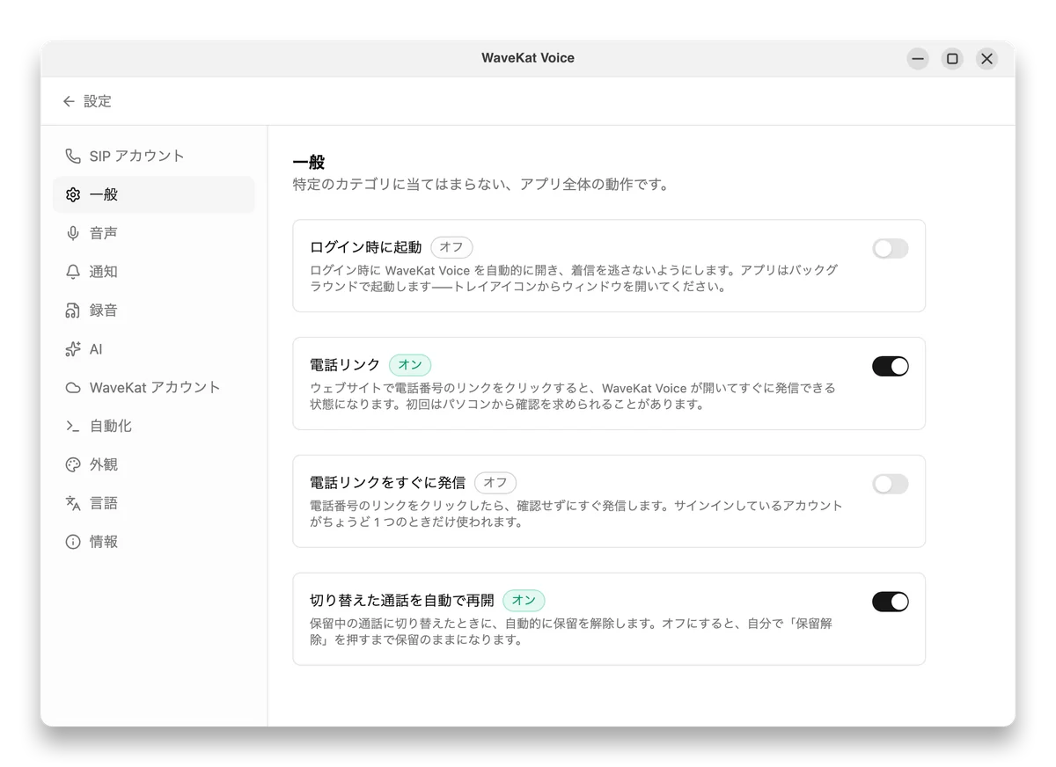The height and width of the screenshot is (767, 1056).
Task: Enable the 電話リンクをすぐに発信 switch
Action: [890, 484]
